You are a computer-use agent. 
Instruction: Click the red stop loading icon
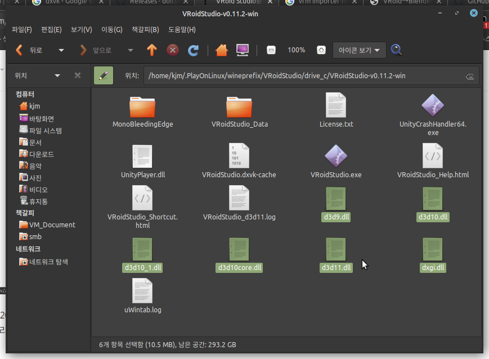click(x=172, y=50)
